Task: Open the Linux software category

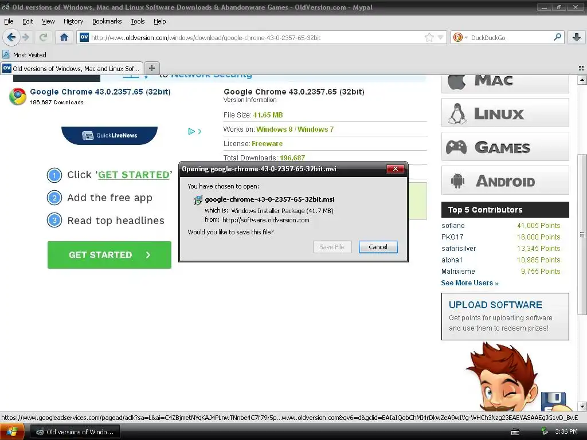Action: [x=505, y=113]
